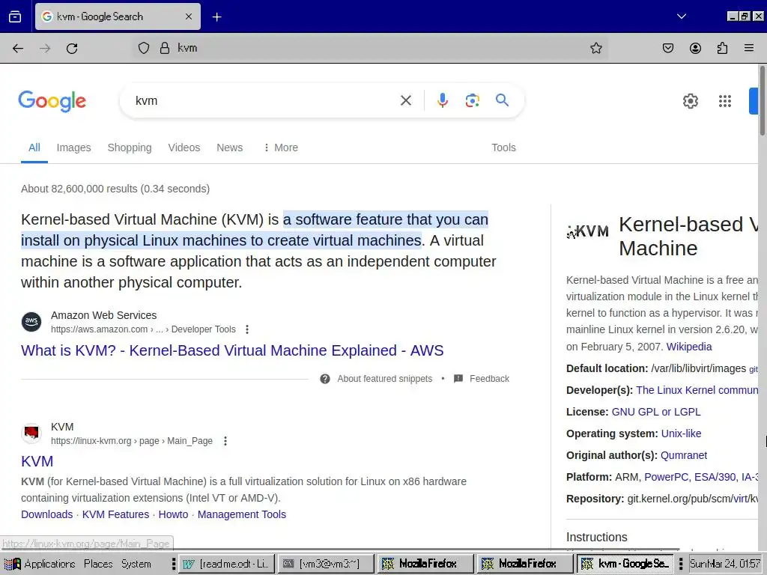The image size is (767, 575).
Task: Clear the Google search box
Action: pos(405,101)
